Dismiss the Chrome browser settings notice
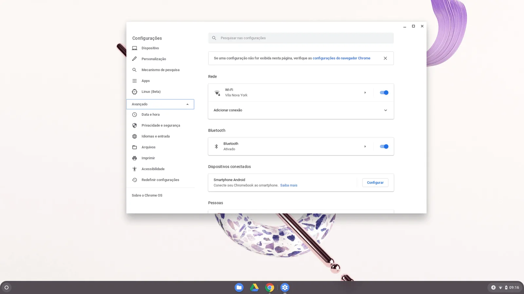524x294 pixels. (x=385, y=58)
